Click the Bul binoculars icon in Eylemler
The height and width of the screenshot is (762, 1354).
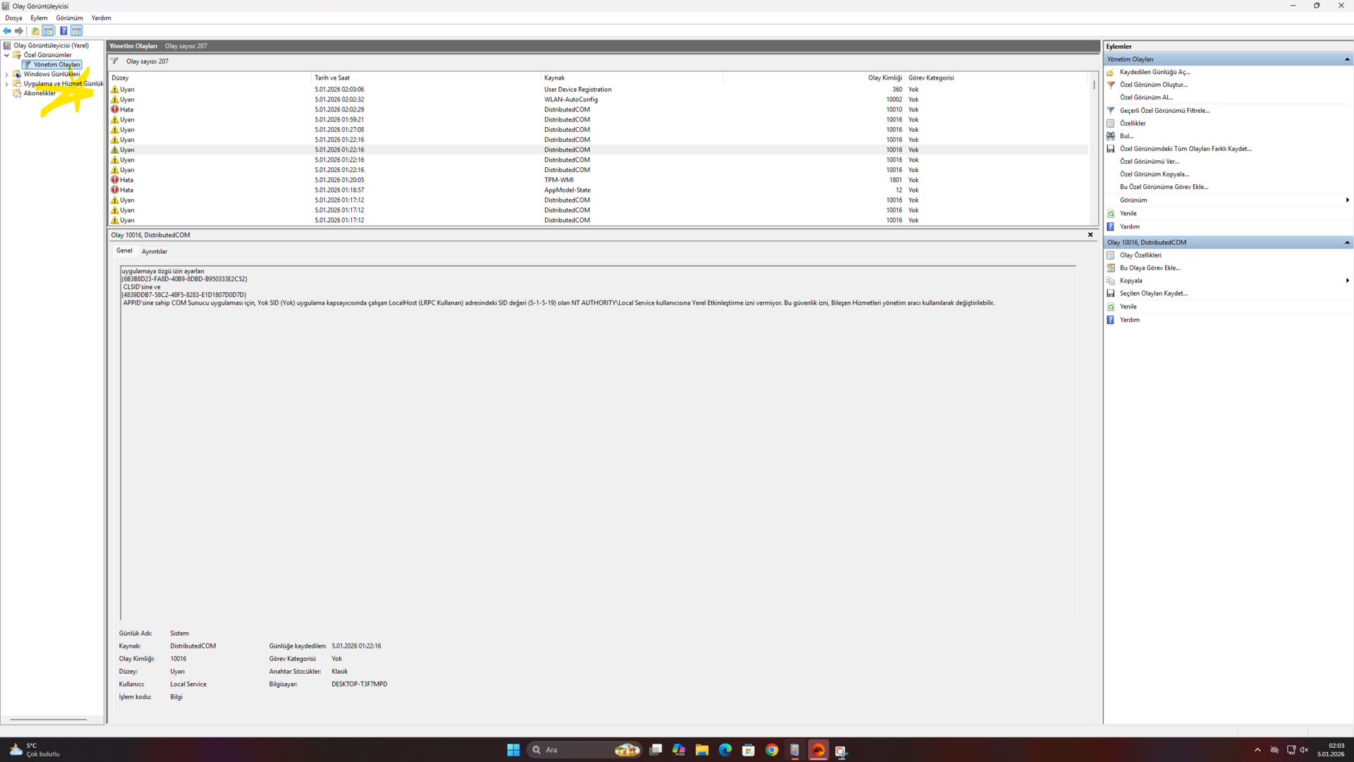click(x=1111, y=136)
